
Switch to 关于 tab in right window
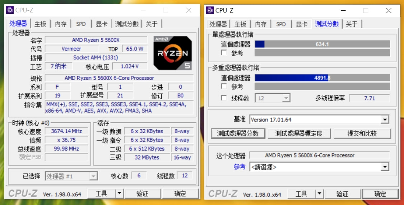click(352, 24)
